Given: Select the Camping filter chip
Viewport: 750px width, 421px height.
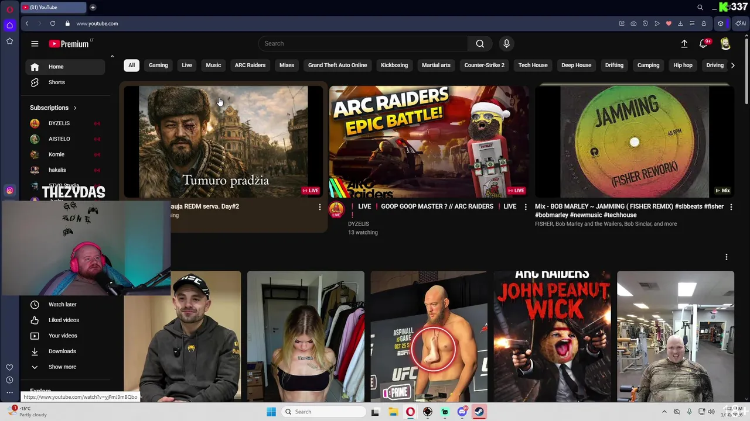Looking at the screenshot, I should point(648,65).
